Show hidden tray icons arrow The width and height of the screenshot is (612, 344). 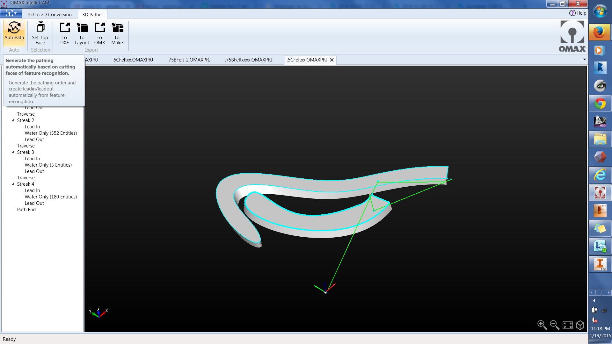click(594, 300)
